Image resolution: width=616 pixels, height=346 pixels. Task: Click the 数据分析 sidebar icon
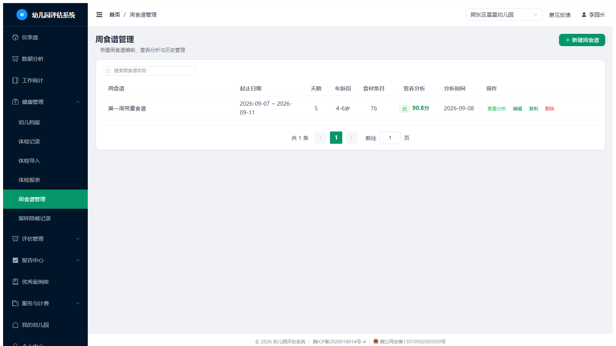tap(15, 59)
